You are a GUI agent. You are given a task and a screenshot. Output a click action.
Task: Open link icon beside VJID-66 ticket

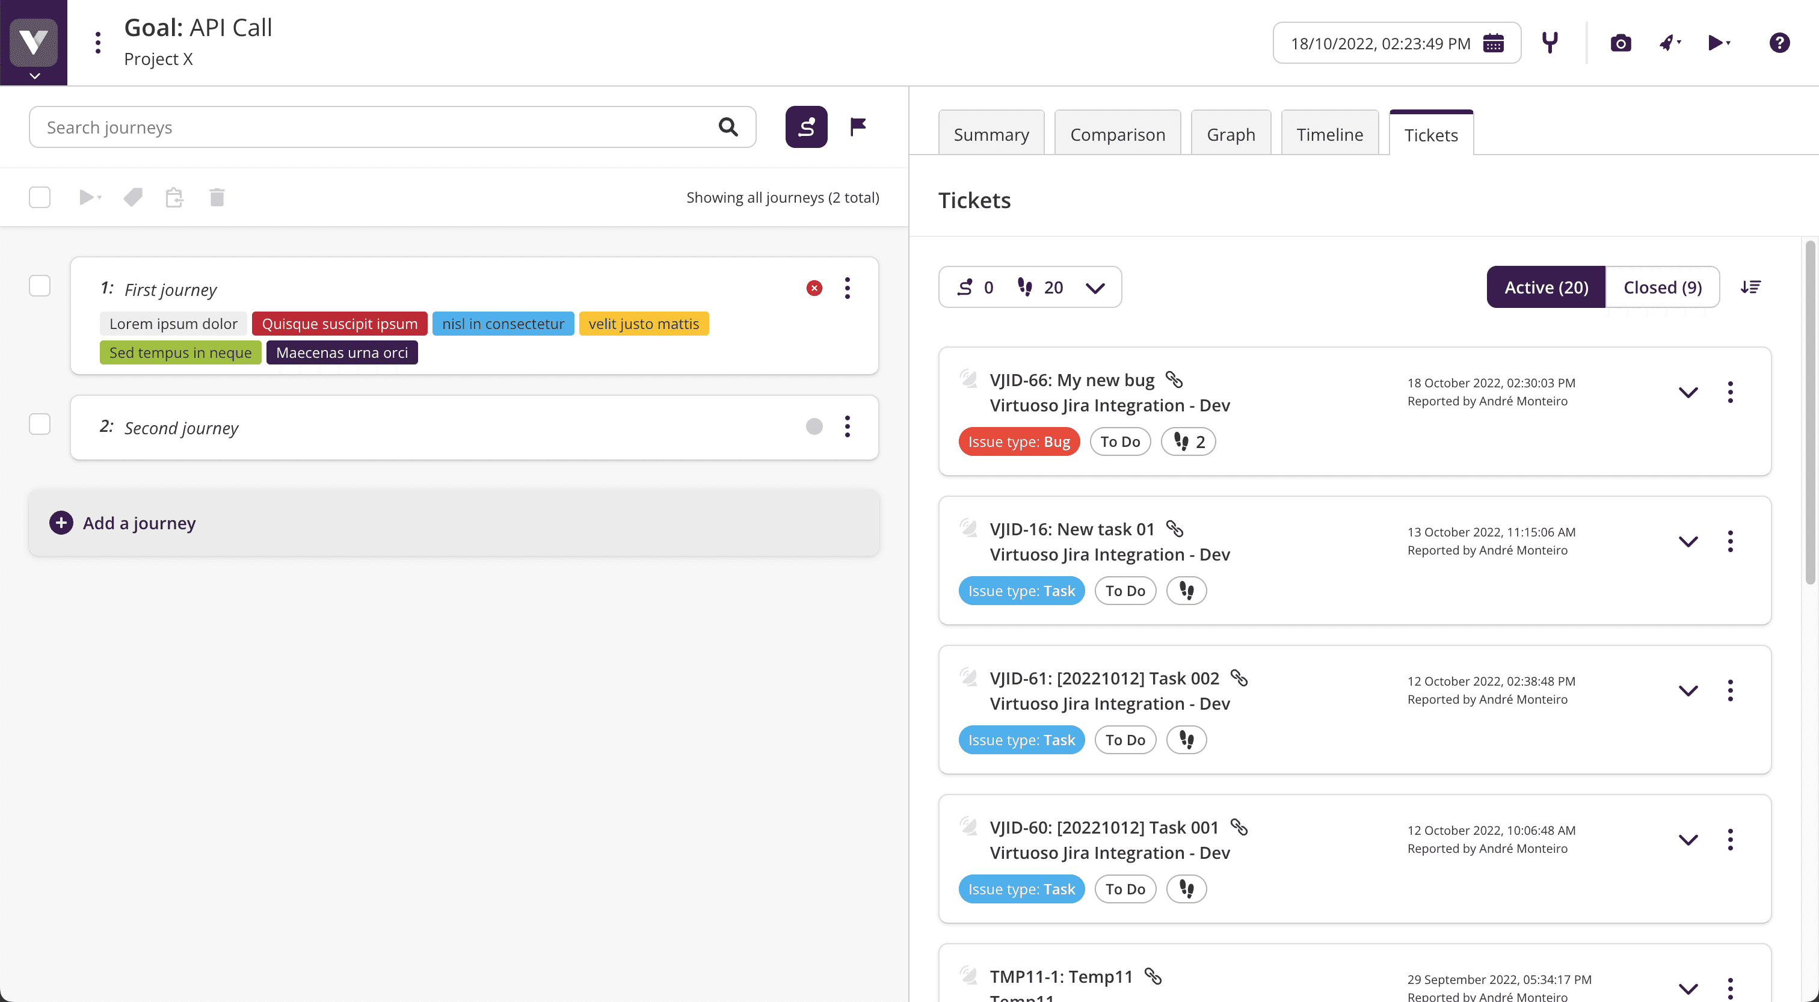(1174, 380)
